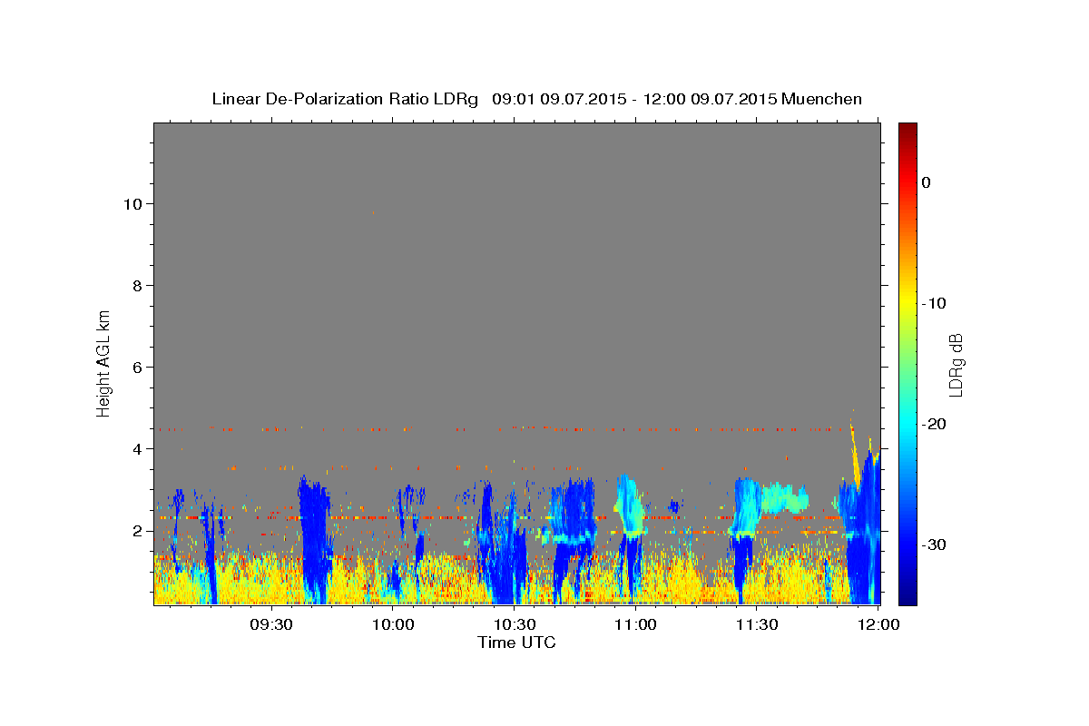Click the light green cloud patch after 11:30
Viewport: 1089px width, 726px height.
click(x=783, y=498)
